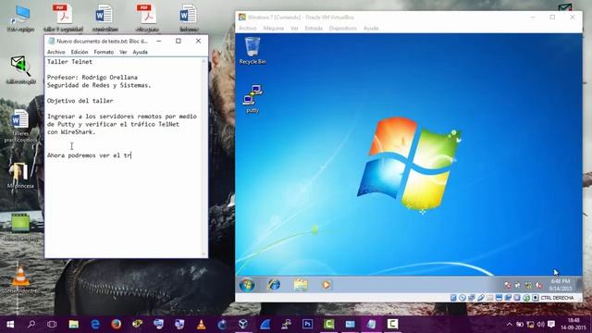Viewport: 592px width, 333px height.
Task: Click the 'con WireShark.' line in Notepad
Action: point(71,132)
